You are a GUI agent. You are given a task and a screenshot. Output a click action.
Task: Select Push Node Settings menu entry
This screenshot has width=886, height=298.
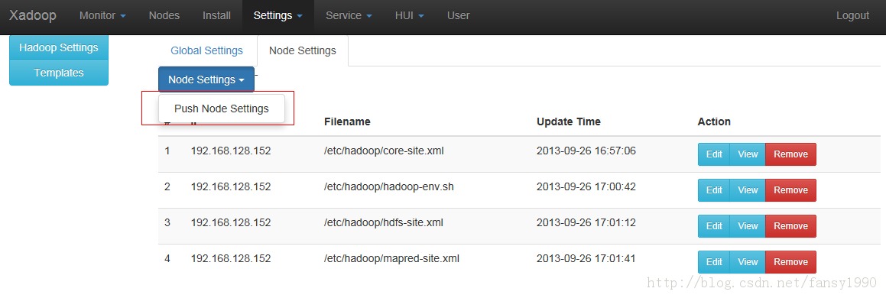[x=222, y=109]
